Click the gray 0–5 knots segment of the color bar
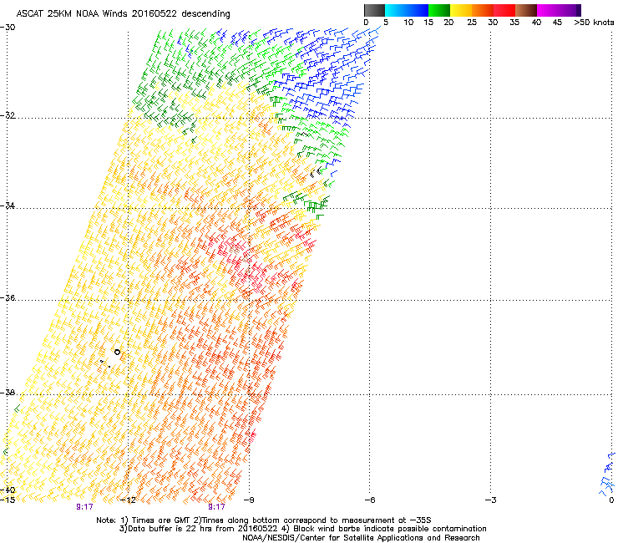The width and height of the screenshot is (618, 543). (x=374, y=10)
